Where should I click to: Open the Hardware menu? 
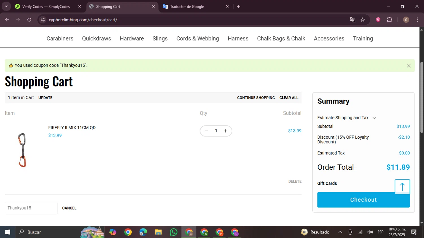[132, 39]
